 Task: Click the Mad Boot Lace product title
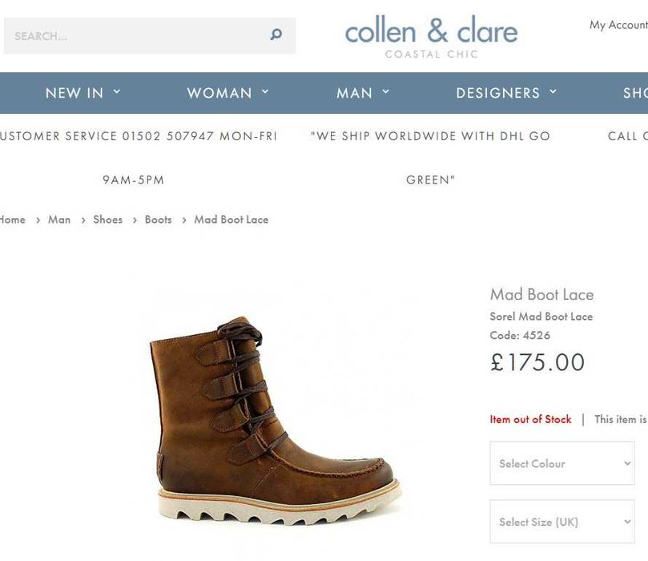click(541, 294)
